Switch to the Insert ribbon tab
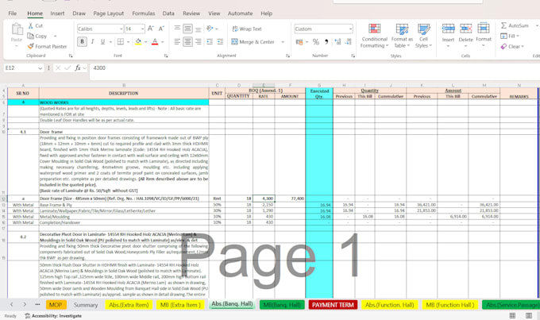The width and height of the screenshot is (540, 320). 57,13
